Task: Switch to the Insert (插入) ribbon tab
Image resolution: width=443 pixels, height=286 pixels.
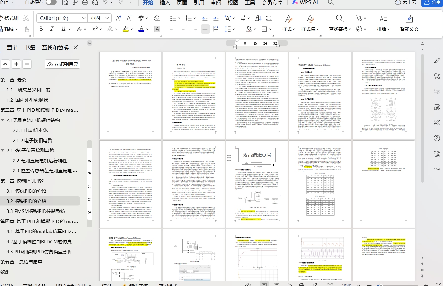Action: [165, 2]
